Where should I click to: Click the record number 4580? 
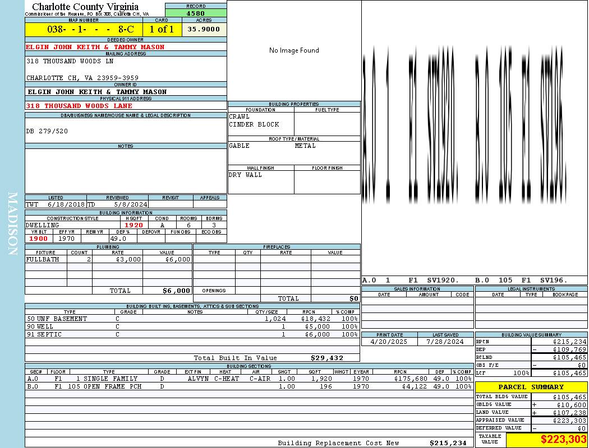pyautogui.click(x=196, y=13)
